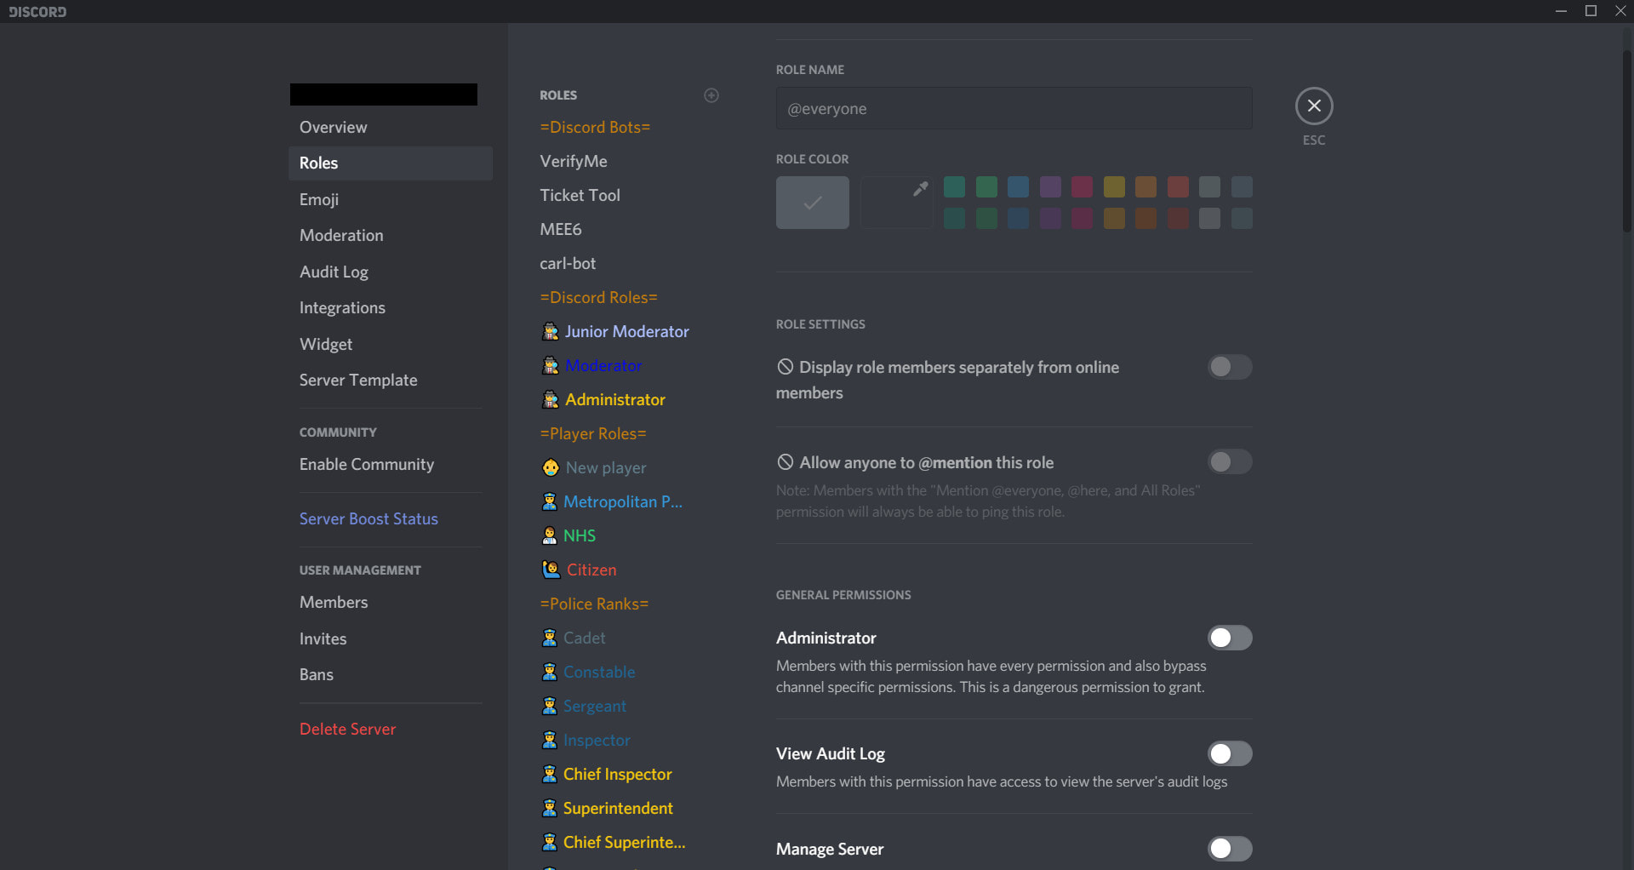This screenshot has height=870, width=1634.
Task: Open the Audit Log settings page
Action: [334, 272]
